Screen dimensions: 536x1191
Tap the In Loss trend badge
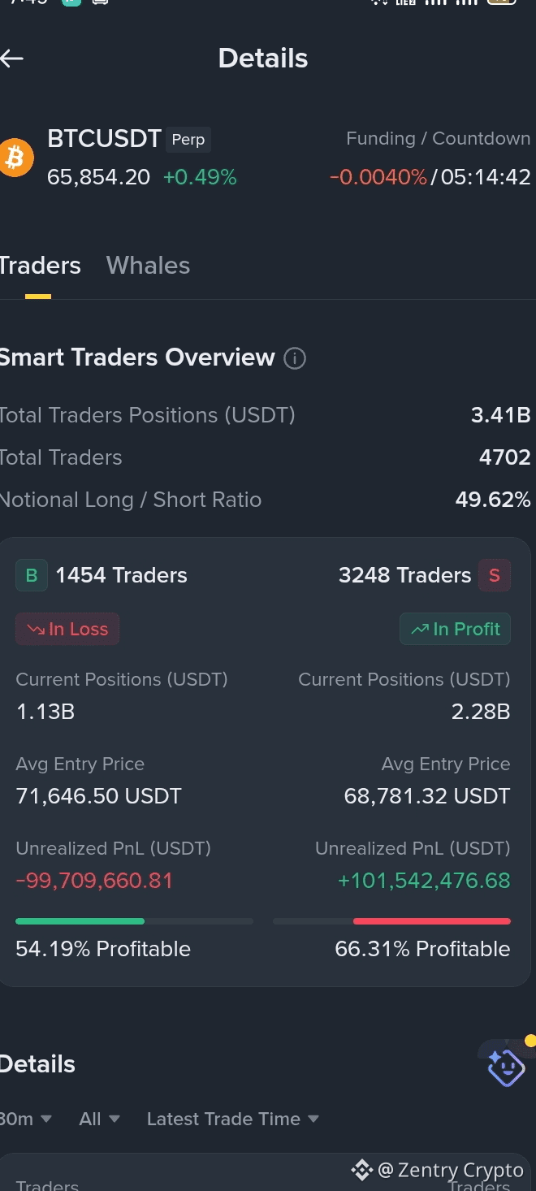coord(67,629)
